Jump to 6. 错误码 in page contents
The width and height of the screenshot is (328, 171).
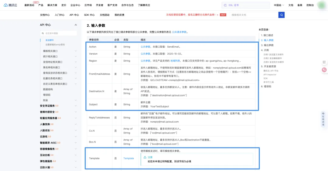266,86
